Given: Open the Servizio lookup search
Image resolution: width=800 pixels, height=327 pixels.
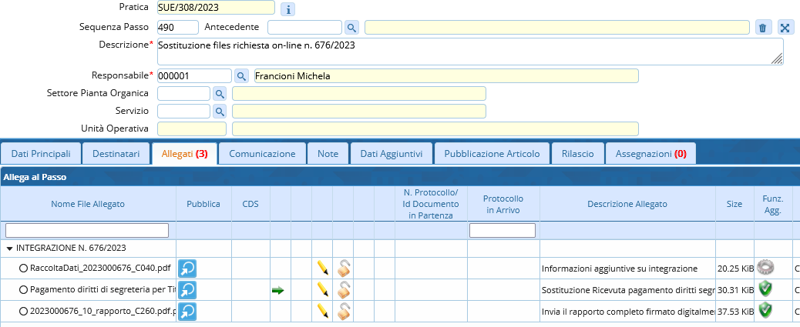Looking at the screenshot, I should tap(219, 112).
